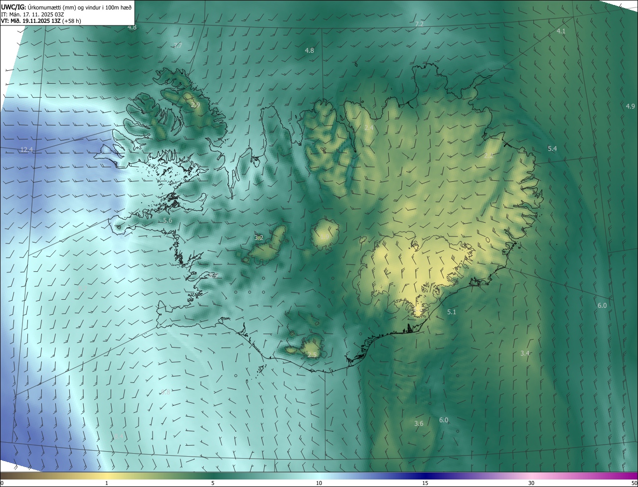Click the 3.2 value on Langjökull glacier
The width and height of the screenshot is (638, 487).
pos(259,238)
